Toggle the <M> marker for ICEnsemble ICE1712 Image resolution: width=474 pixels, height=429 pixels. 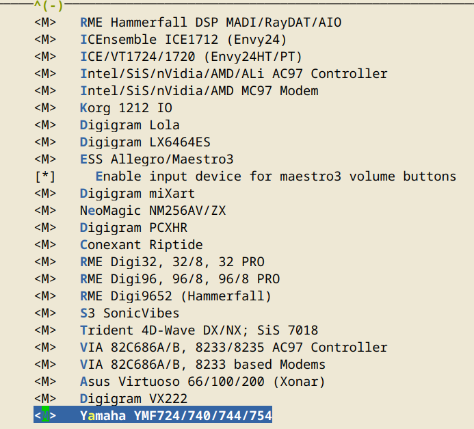pos(44,40)
